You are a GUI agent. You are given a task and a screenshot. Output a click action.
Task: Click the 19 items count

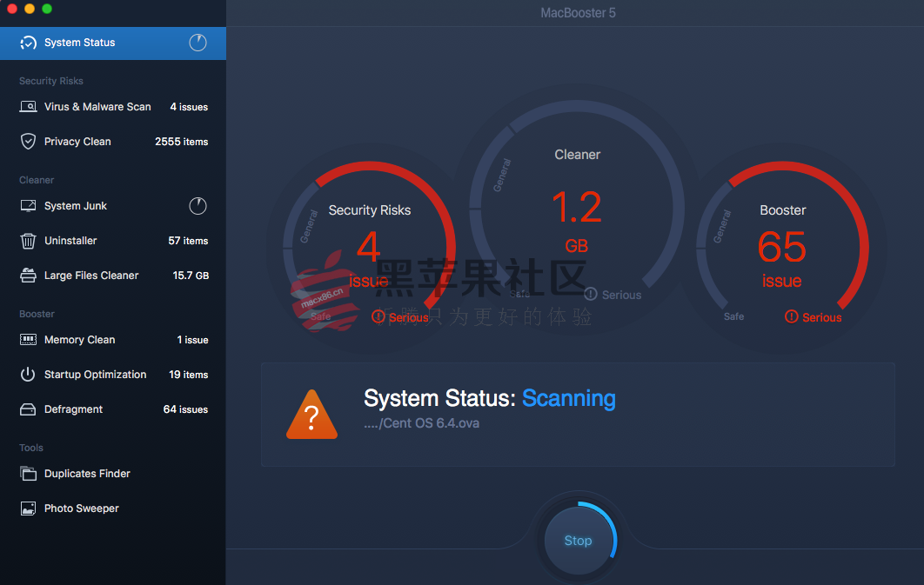click(x=189, y=375)
